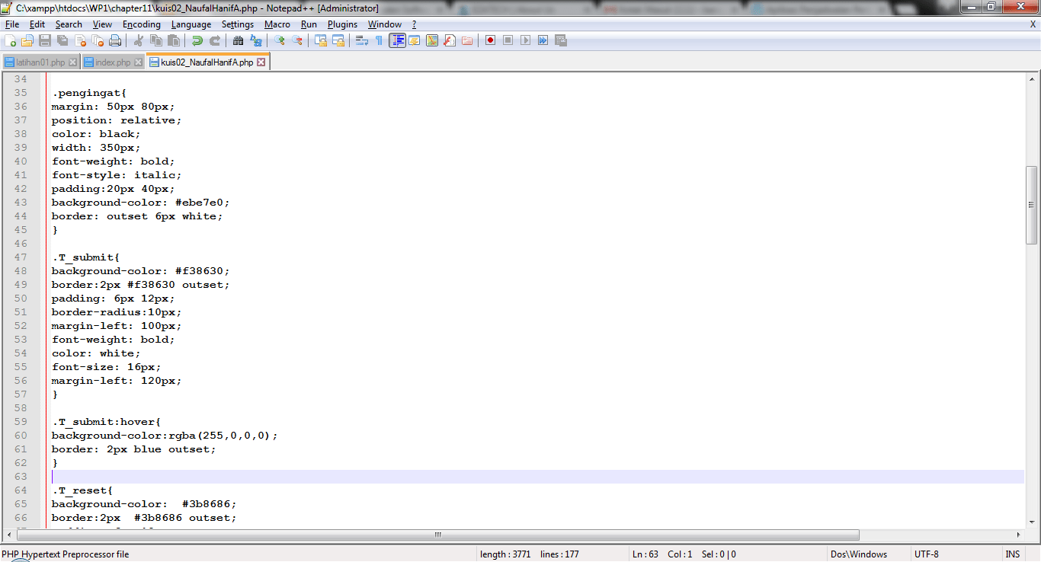Open the Language menu
Screen dimensions: 1041x562
[x=191, y=24]
